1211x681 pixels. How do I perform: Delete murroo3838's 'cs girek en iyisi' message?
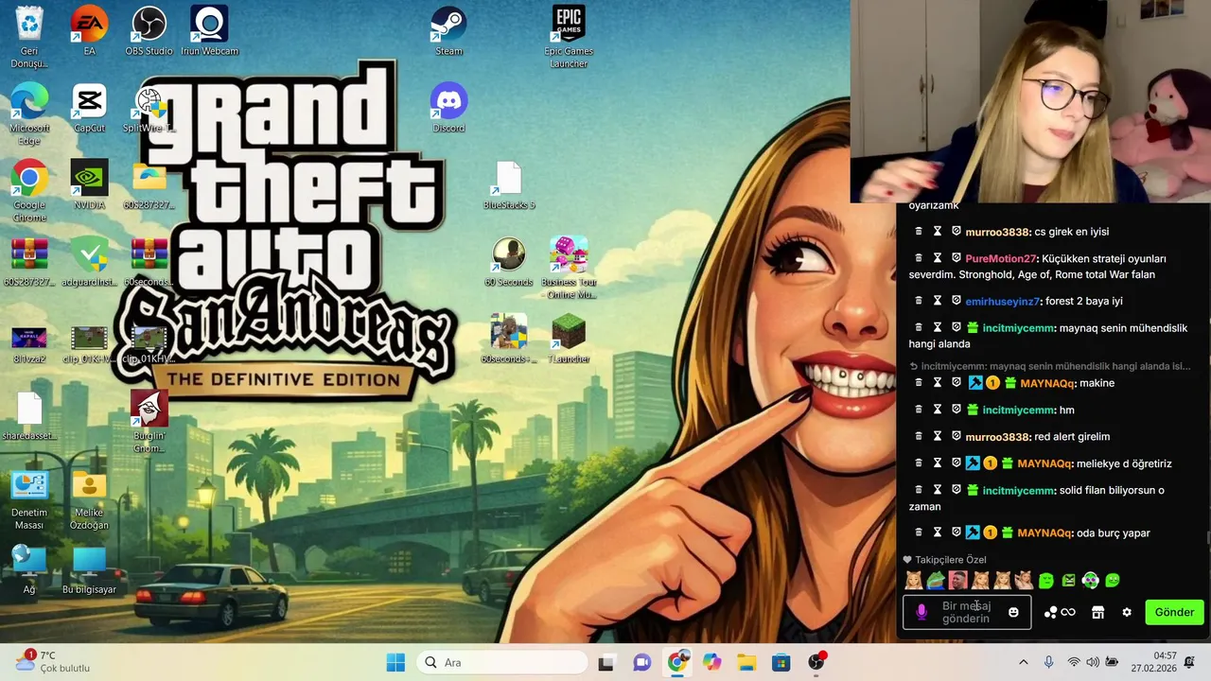(x=918, y=231)
